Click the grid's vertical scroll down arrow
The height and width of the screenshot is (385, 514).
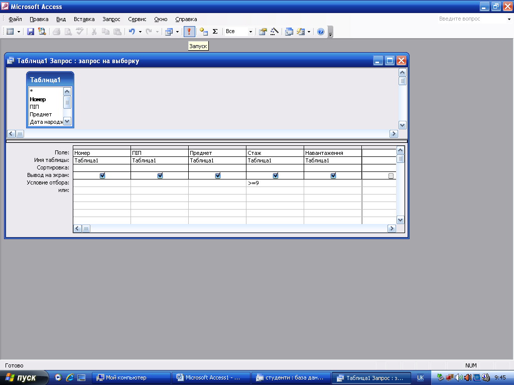point(400,220)
